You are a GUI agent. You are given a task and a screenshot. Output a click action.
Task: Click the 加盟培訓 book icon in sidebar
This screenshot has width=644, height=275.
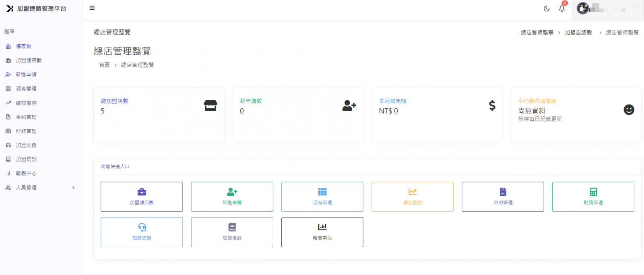click(8, 159)
